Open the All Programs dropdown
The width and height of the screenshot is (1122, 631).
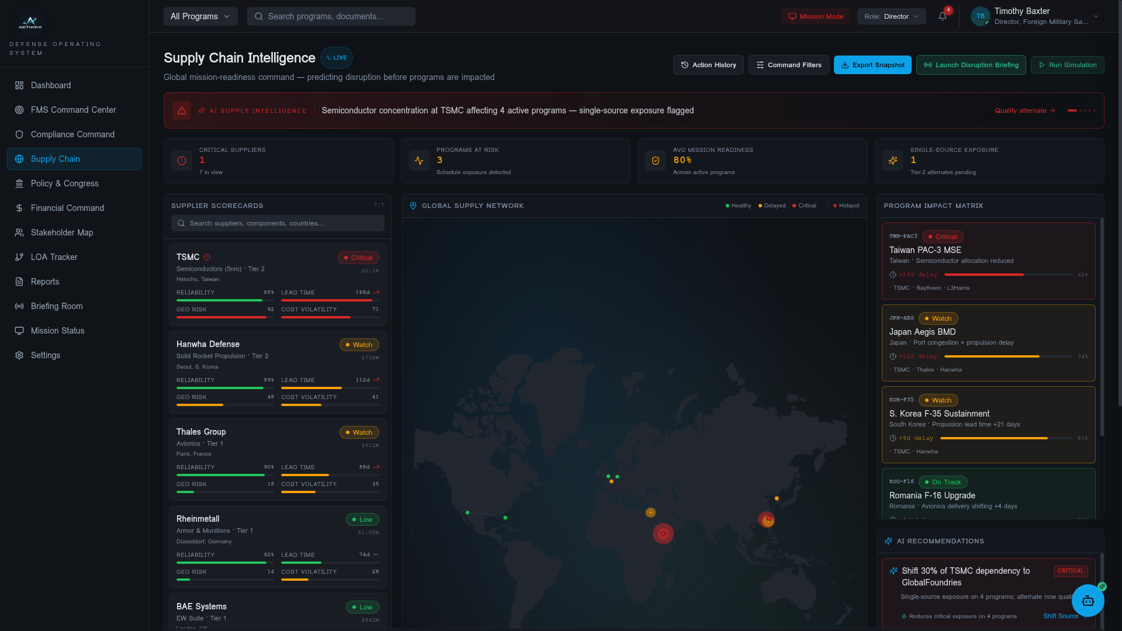pos(200,16)
